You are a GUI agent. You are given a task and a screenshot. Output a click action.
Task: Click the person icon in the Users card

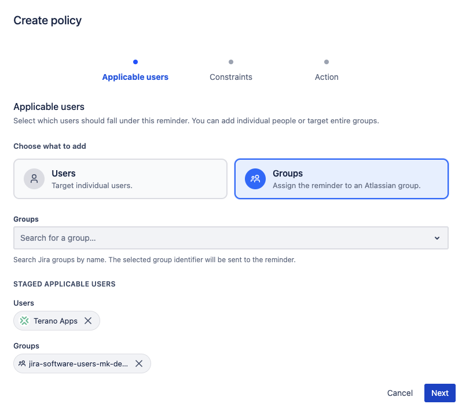[34, 179]
